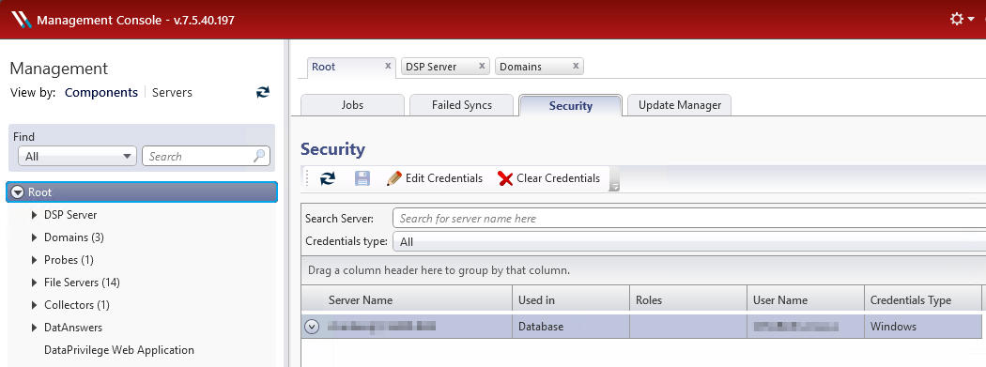Select the File Servers (14) tree item

pos(82,283)
